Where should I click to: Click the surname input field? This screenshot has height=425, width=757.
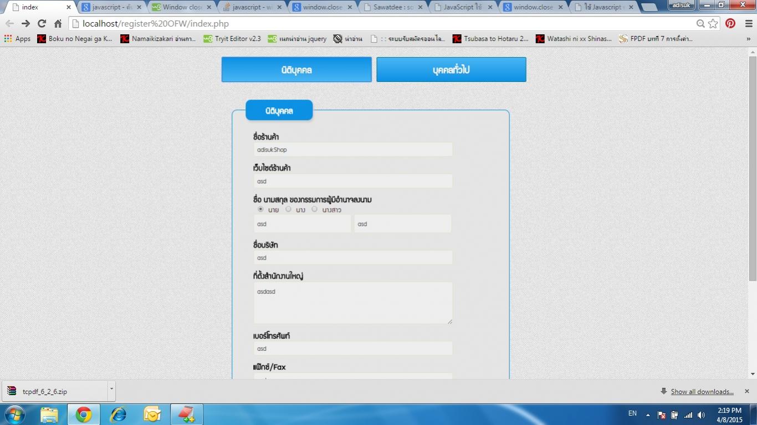click(x=403, y=224)
